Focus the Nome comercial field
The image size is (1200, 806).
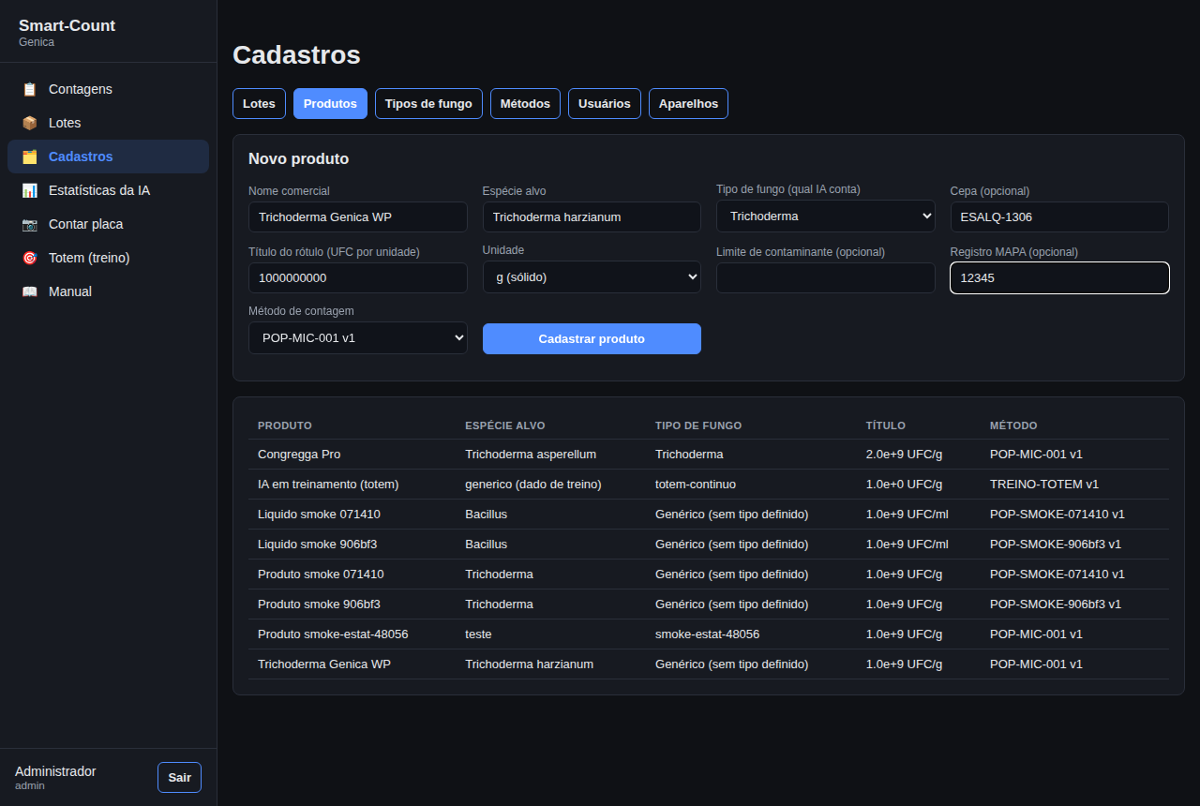click(x=358, y=217)
